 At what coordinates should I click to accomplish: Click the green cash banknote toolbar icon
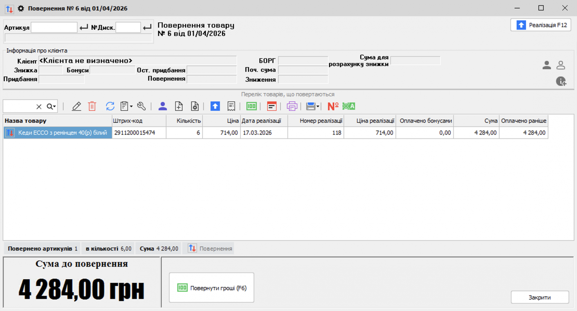pyautogui.click(x=251, y=106)
